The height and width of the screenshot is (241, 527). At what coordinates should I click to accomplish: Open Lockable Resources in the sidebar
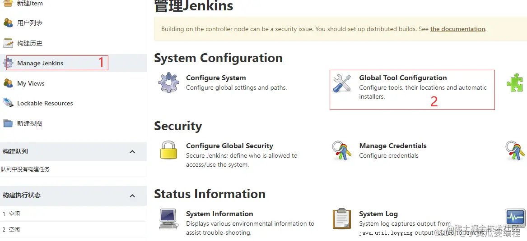tap(45, 103)
